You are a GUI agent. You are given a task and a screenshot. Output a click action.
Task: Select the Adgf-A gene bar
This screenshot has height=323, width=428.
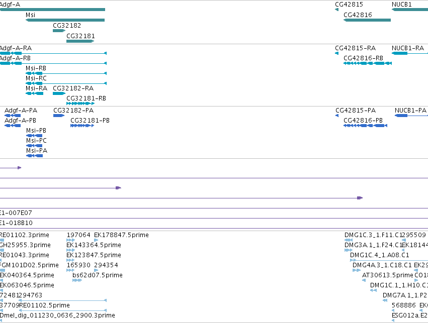tap(52, 10)
